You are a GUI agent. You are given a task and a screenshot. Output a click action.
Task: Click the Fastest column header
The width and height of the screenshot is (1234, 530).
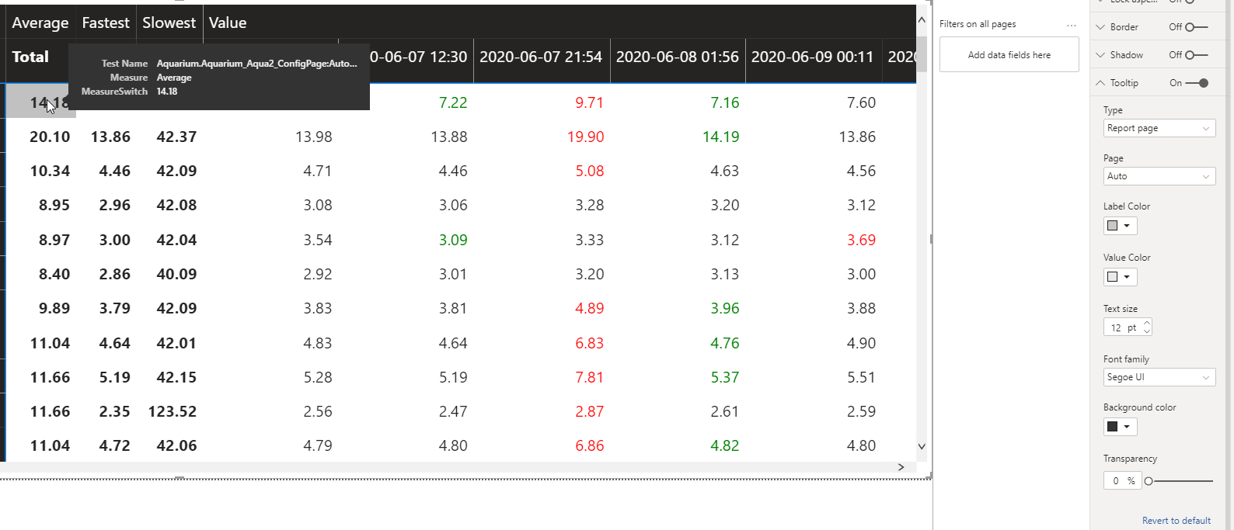pyautogui.click(x=106, y=23)
